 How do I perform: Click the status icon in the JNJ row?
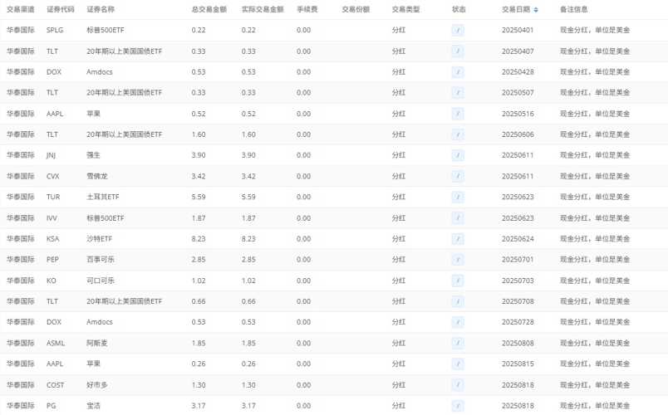458,155
